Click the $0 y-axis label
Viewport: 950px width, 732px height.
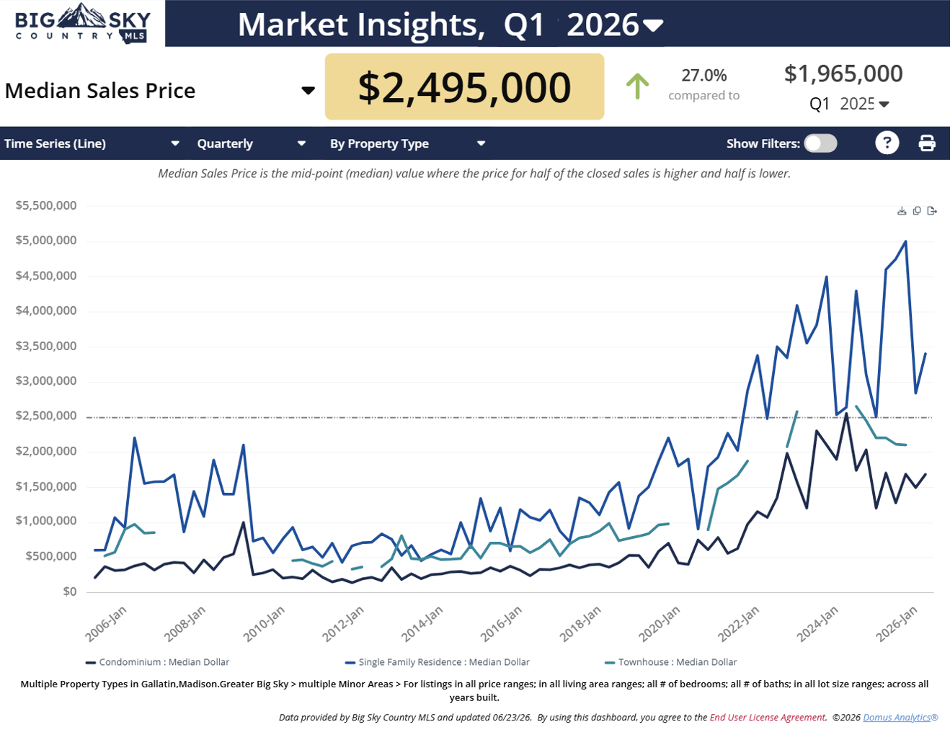(x=70, y=592)
